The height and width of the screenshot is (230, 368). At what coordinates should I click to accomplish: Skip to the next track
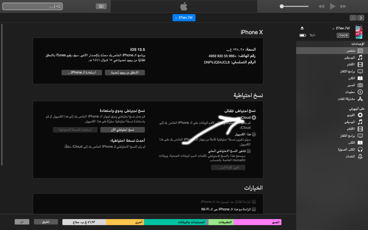(343, 6)
